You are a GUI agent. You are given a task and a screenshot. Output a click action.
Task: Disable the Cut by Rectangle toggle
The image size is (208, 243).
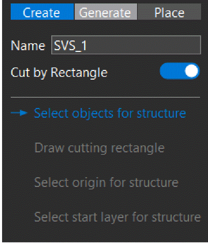click(180, 71)
